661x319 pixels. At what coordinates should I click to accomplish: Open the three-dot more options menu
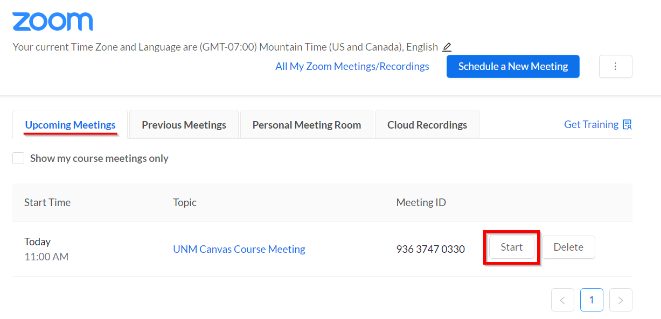[615, 66]
